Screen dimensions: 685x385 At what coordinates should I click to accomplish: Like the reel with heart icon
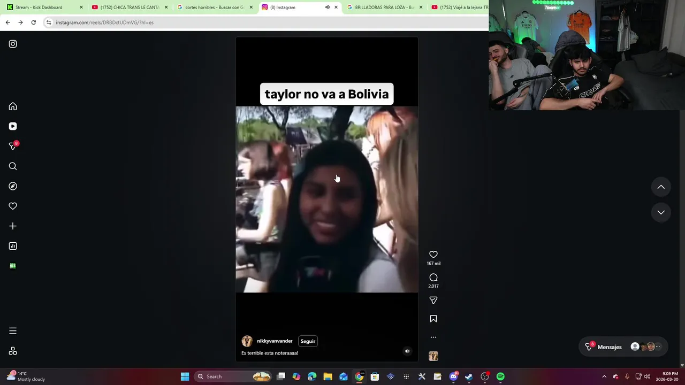pyautogui.click(x=433, y=255)
